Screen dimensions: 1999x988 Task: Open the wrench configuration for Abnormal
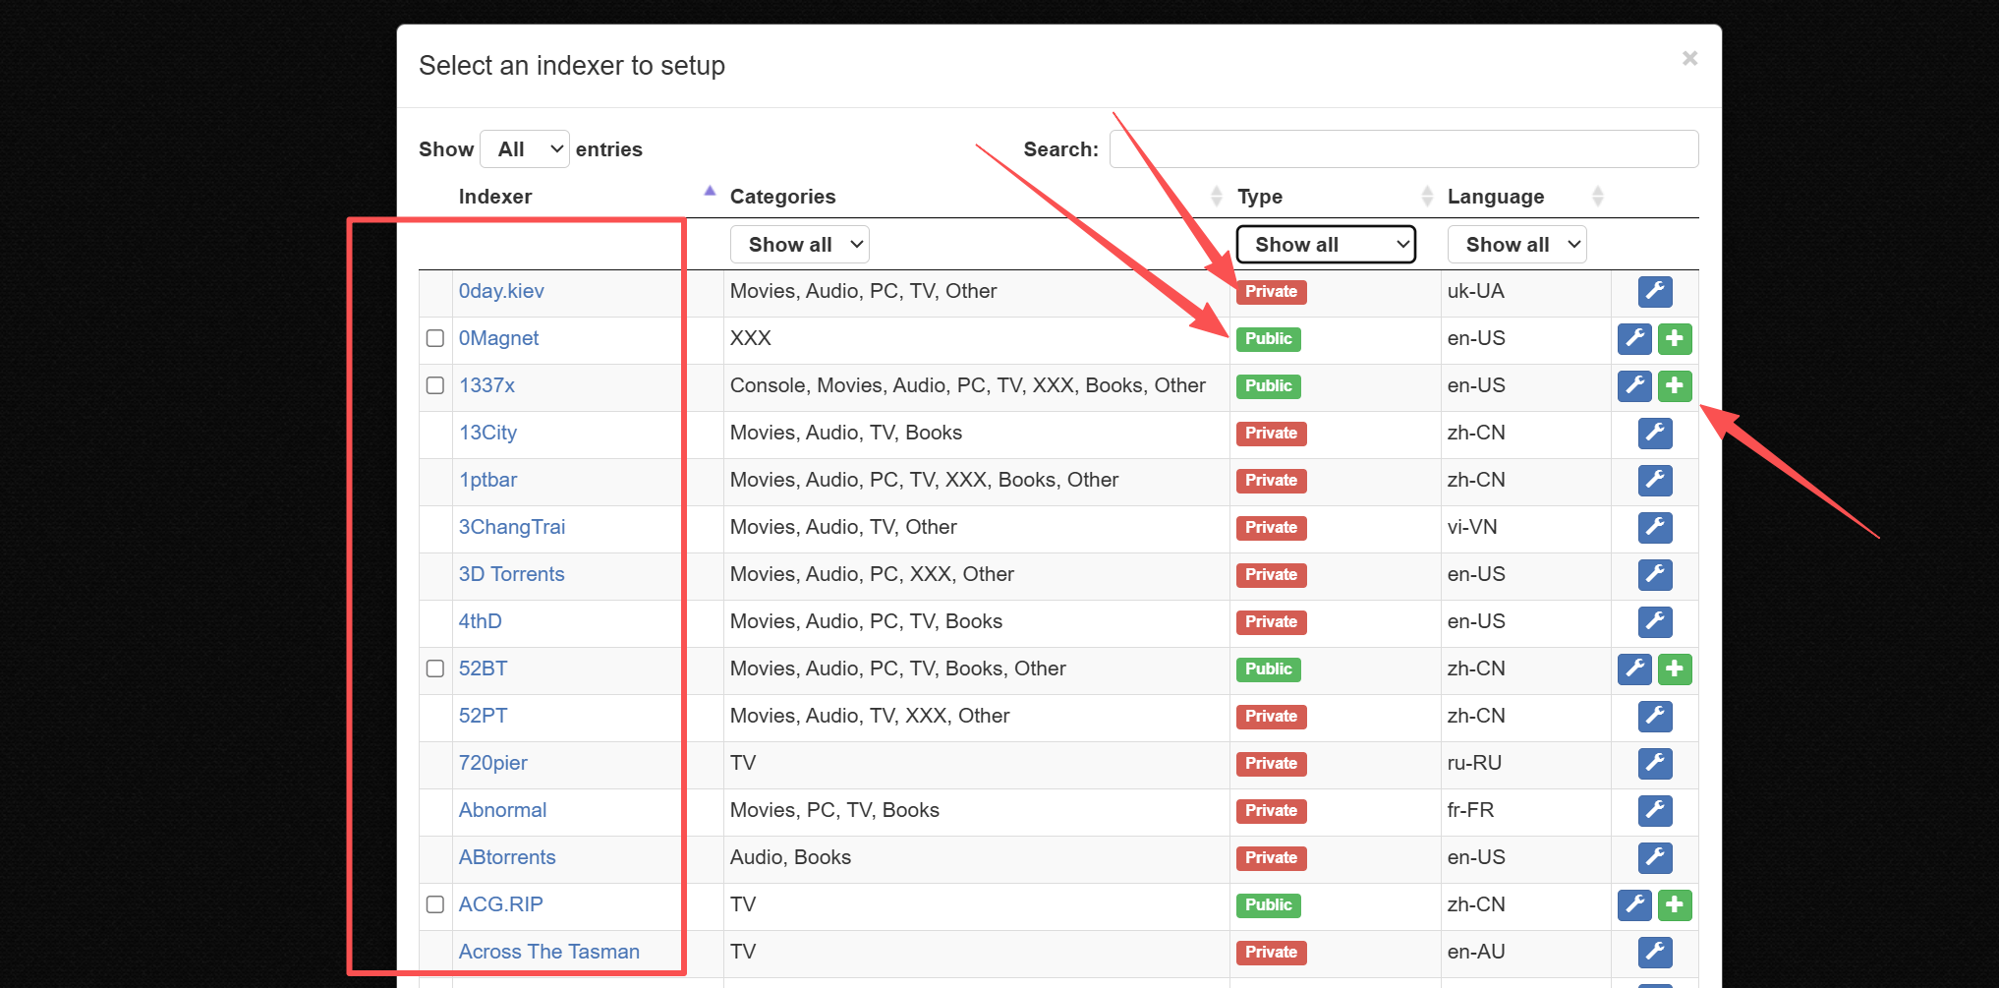click(x=1655, y=811)
